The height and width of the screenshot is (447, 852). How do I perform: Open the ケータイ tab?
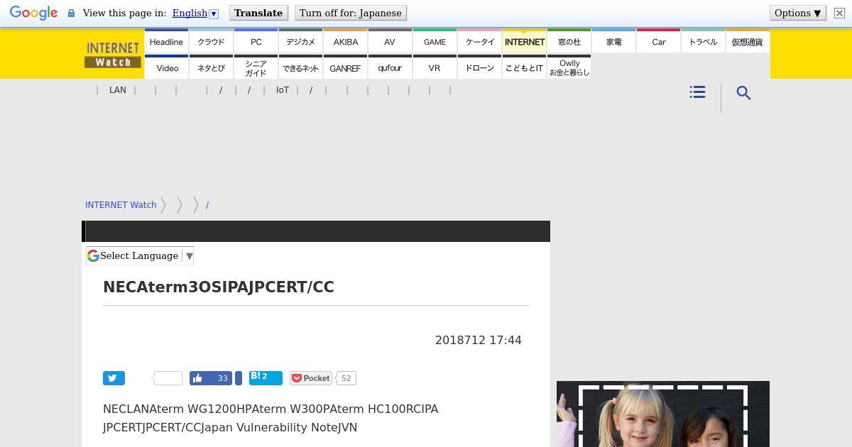point(479,41)
